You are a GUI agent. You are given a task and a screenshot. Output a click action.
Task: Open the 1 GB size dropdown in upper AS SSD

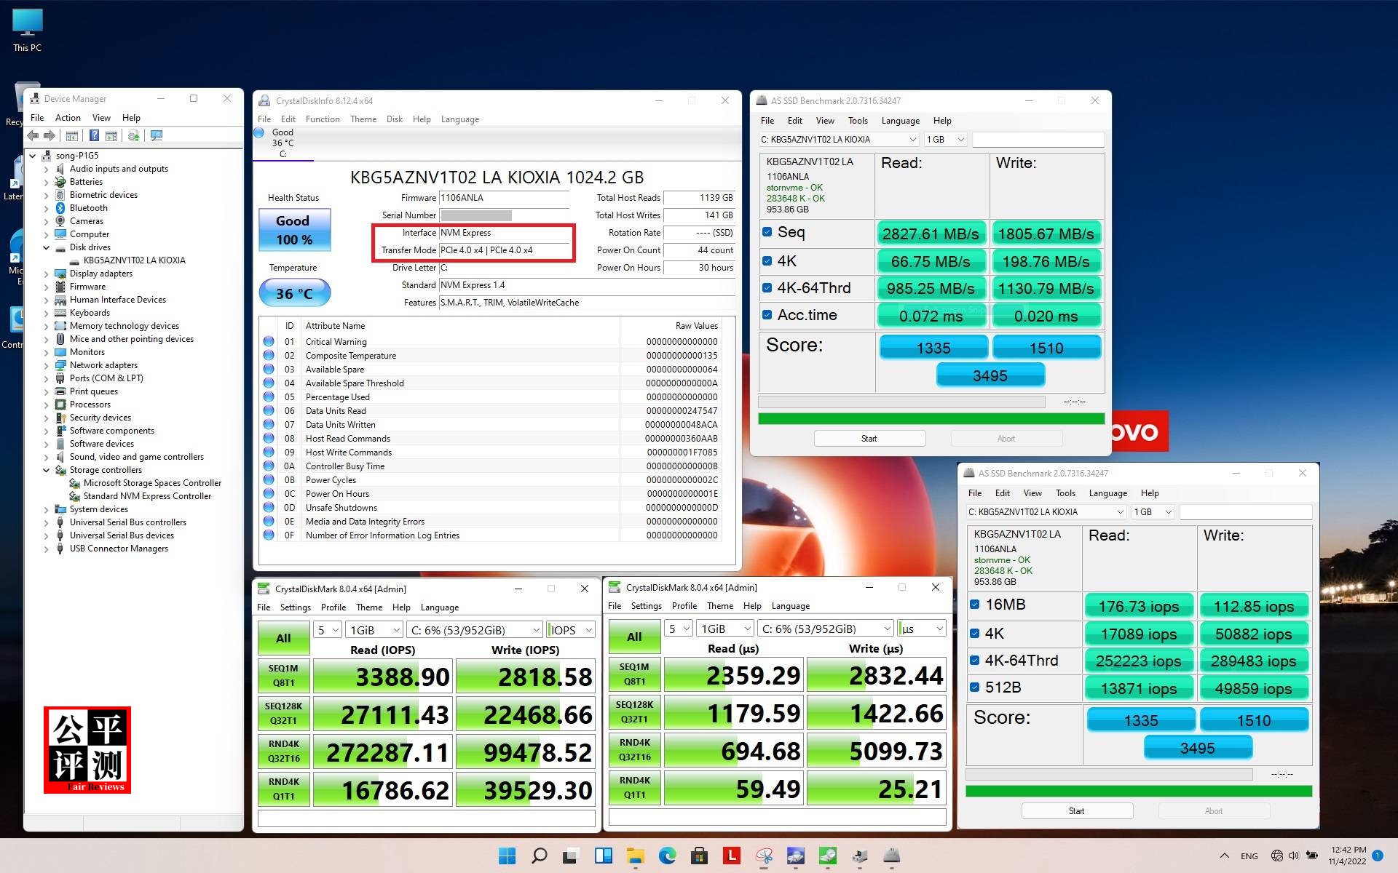[x=945, y=140]
